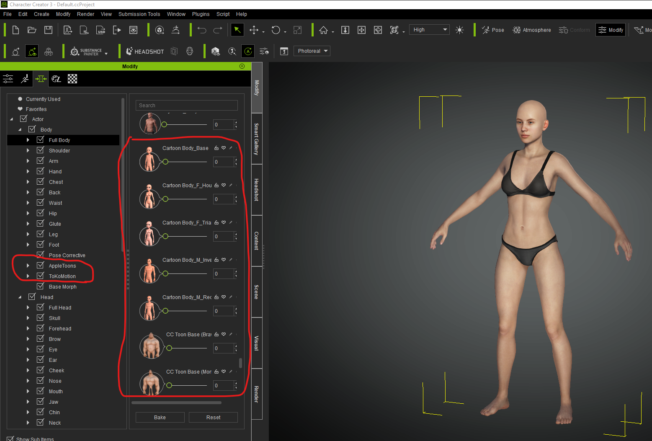Image resolution: width=652 pixels, height=441 pixels.
Task: Go to Home camera view
Action: pyautogui.click(x=323, y=30)
